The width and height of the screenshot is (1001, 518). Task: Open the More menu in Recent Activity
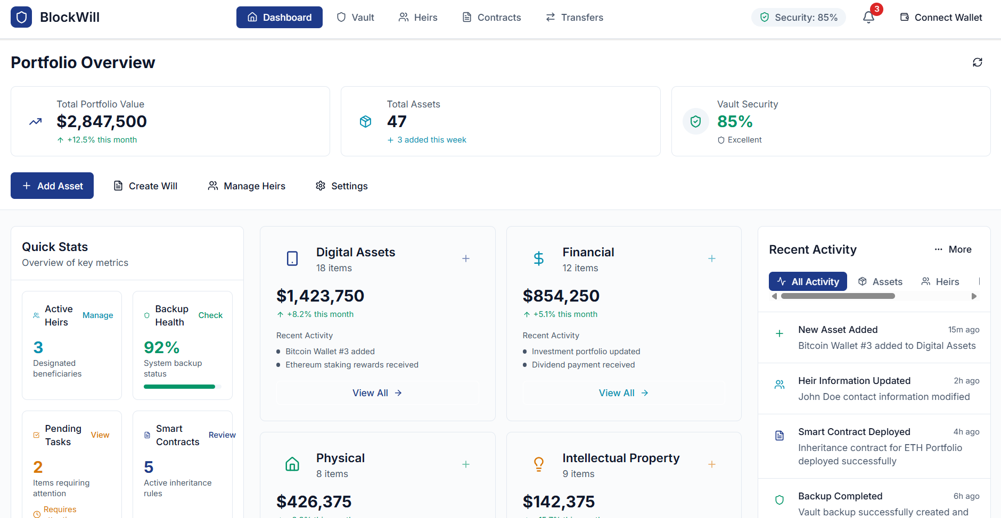tap(953, 249)
